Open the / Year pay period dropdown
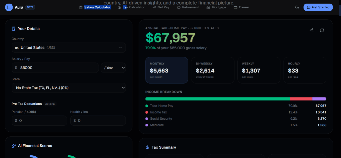 (113, 68)
